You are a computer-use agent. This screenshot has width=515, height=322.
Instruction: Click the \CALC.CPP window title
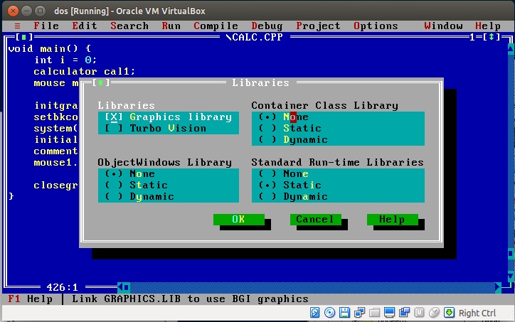pyautogui.click(x=254, y=37)
